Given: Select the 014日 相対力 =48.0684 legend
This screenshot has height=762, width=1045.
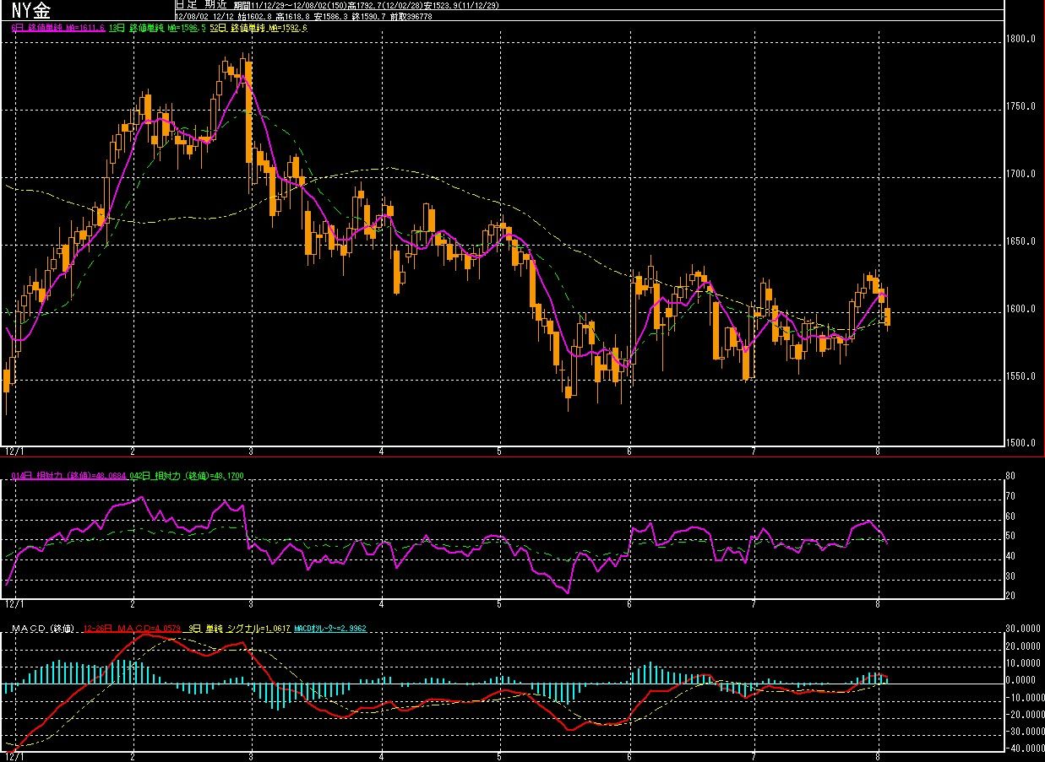Looking at the screenshot, I should (x=69, y=476).
